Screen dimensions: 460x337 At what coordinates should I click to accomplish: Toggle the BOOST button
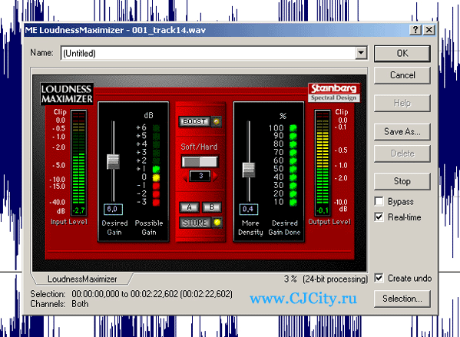[194, 122]
